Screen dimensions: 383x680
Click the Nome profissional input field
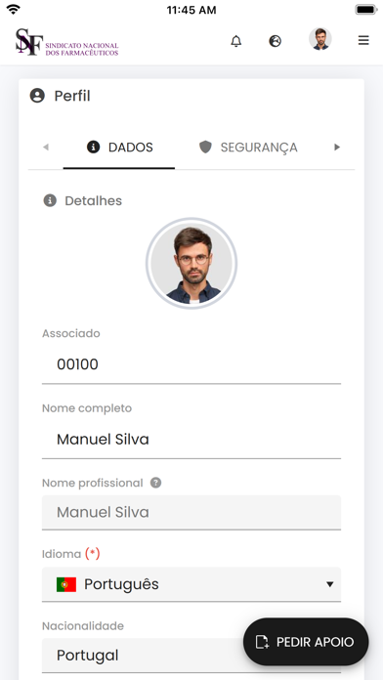pos(191,512)
